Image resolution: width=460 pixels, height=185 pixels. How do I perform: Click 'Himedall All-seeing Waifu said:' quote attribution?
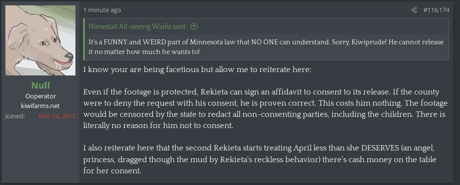click(138, 26)
